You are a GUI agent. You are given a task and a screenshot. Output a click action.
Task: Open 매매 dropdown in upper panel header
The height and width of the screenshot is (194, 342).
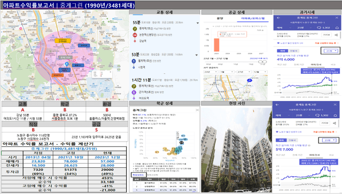(x=284, y=28)
